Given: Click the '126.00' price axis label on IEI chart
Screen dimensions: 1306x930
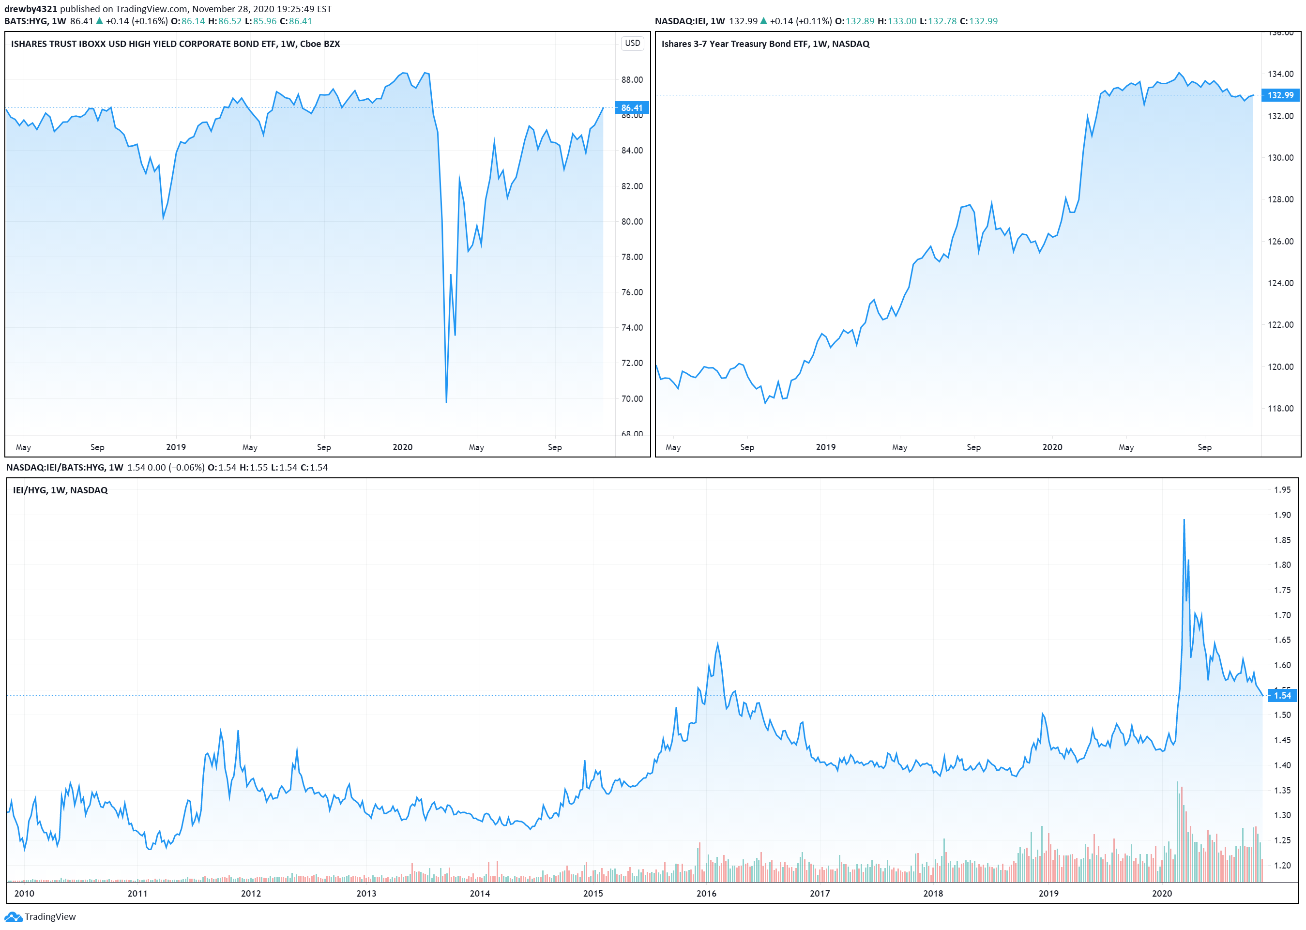Looking at the screenshot, I should [x=1280, y=241].
